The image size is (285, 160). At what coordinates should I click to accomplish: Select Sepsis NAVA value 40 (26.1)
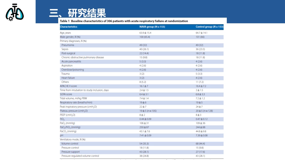[144, 49]
